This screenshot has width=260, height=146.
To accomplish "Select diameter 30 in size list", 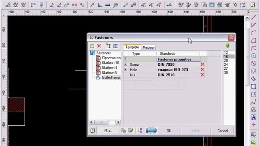I will (x=229, y=73).
